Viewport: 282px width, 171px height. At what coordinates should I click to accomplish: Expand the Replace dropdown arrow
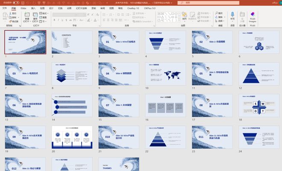(224, 17)
